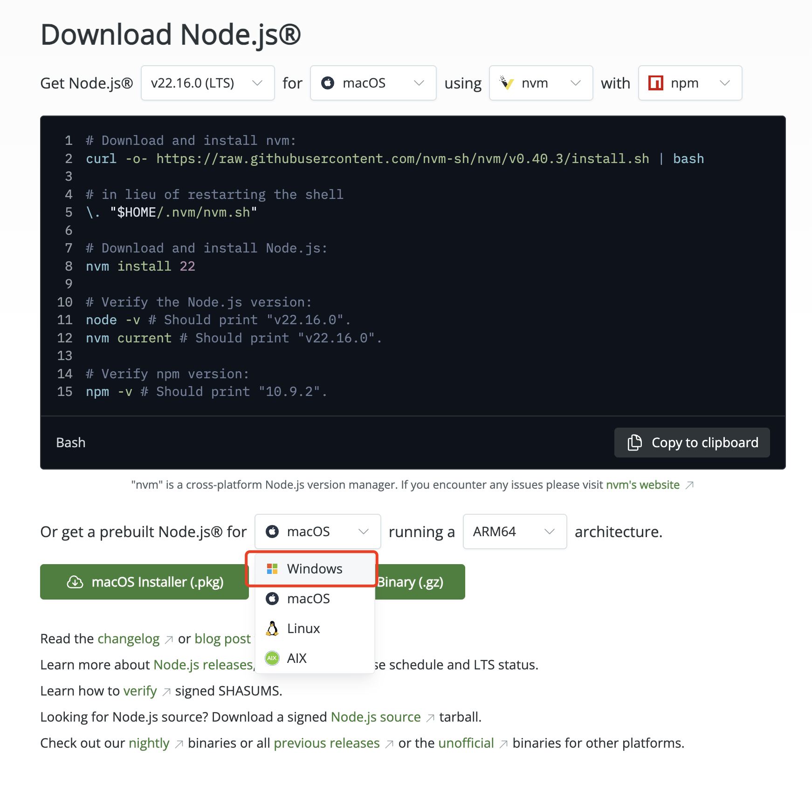Click the Apple icon beside macOS in the open list
Viewport: 812px width, 791px height.
(272, 599)
